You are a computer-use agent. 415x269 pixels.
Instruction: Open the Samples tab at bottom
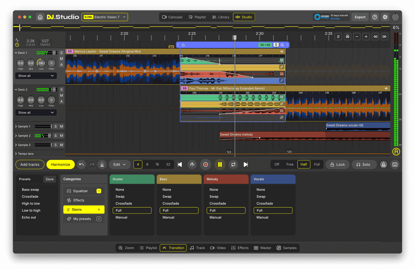287,248
